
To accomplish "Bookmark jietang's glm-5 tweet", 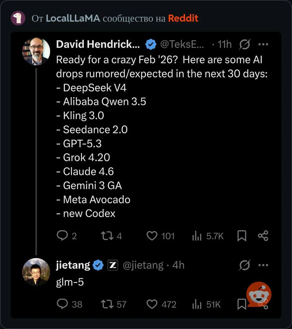I will (x=241, y=304).
